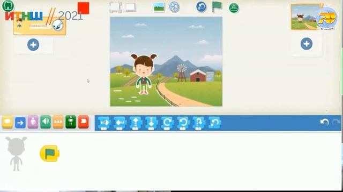This screenshot has height=192, width=343.
Task: Open the paintbrush editor for the character
Action: [58, 25]
